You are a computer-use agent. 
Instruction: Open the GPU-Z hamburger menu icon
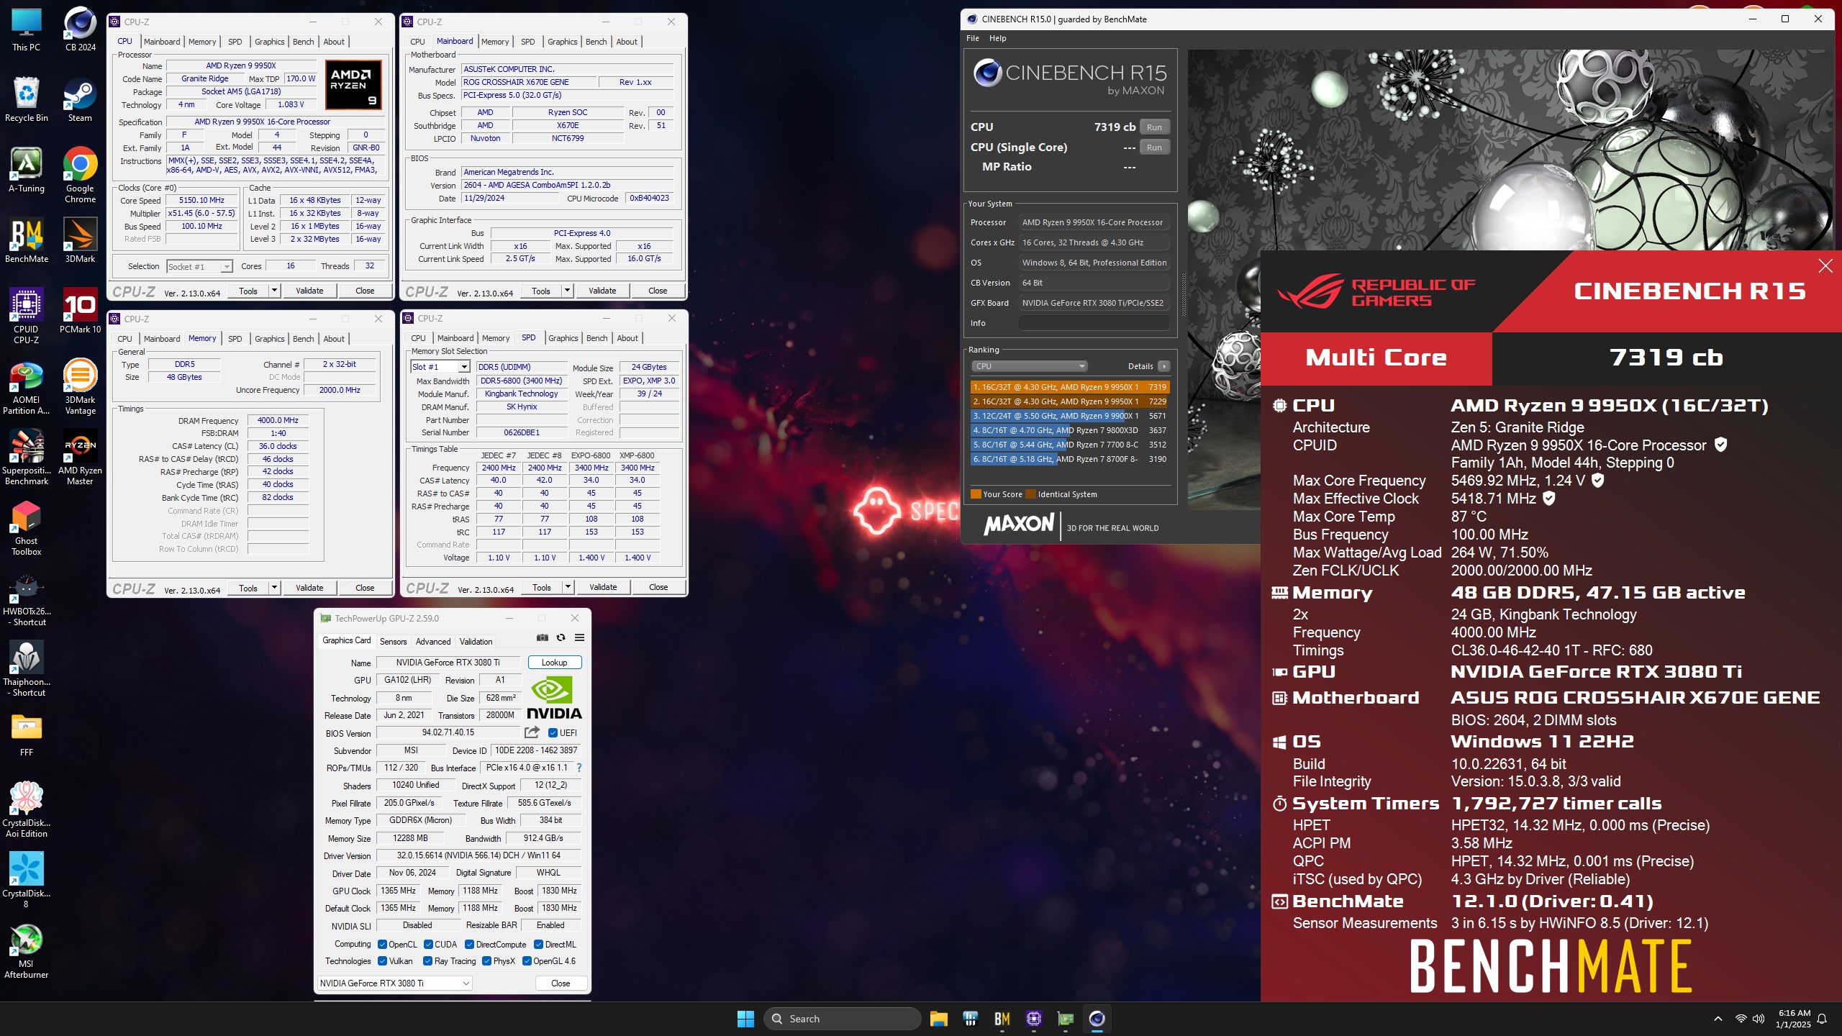(579, 637)
